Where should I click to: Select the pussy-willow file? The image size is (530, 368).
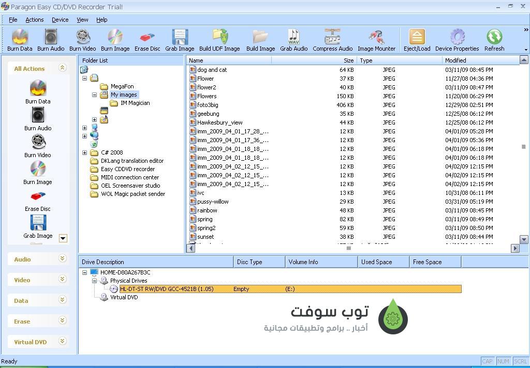[213, 202]
